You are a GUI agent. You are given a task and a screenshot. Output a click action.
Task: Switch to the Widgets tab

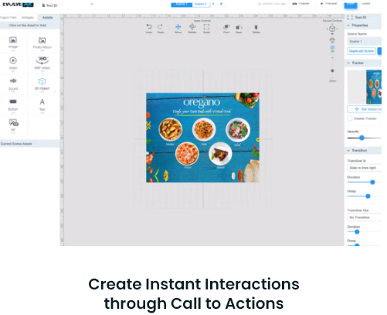click(28, 18)
